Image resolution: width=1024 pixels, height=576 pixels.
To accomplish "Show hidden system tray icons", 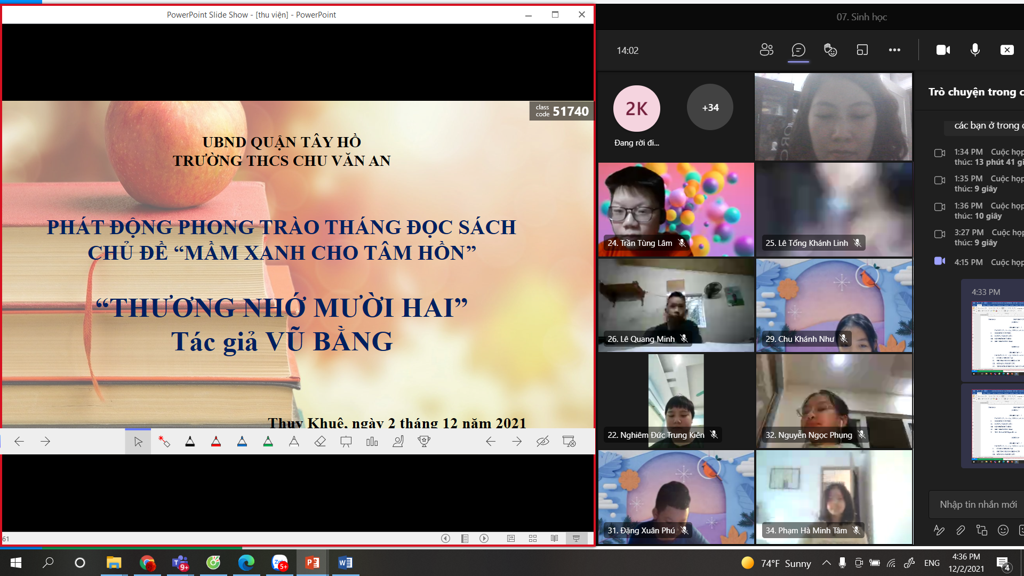I will pyautogui.click(x=826, y=563).
